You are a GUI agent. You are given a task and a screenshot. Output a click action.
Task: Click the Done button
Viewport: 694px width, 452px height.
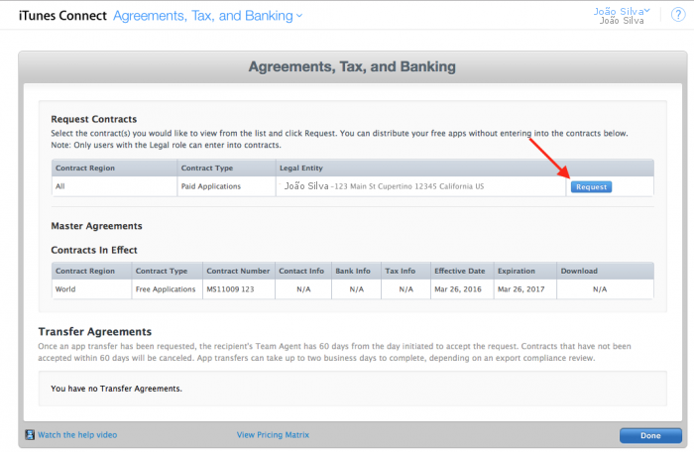[649, 435]
